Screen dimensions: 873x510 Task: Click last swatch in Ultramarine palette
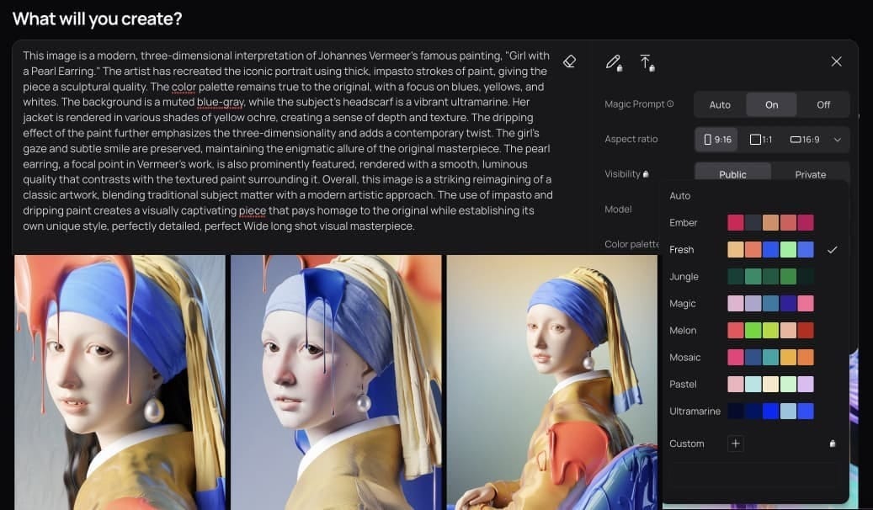click(806, 411)
